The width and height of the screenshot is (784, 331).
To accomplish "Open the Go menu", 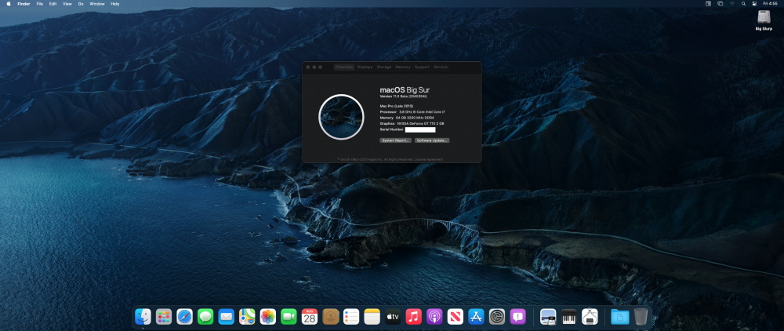I will coord(81,3).
